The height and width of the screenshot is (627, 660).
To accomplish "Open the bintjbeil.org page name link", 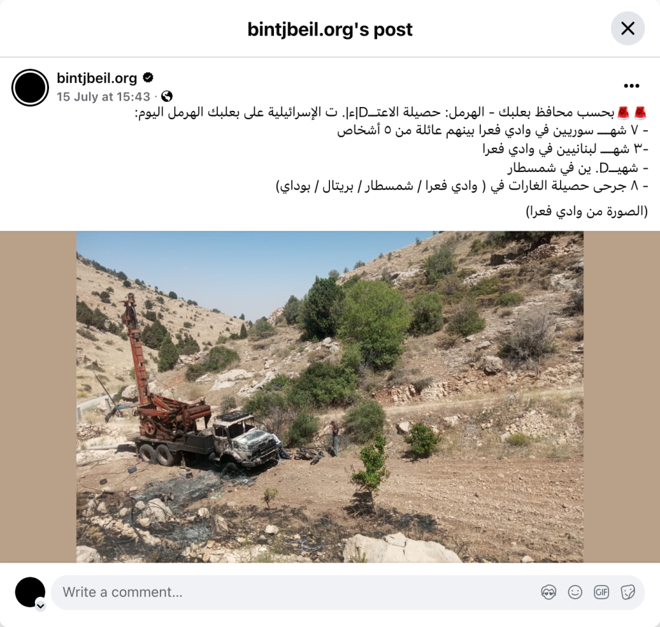I will [x=97, y=78].
